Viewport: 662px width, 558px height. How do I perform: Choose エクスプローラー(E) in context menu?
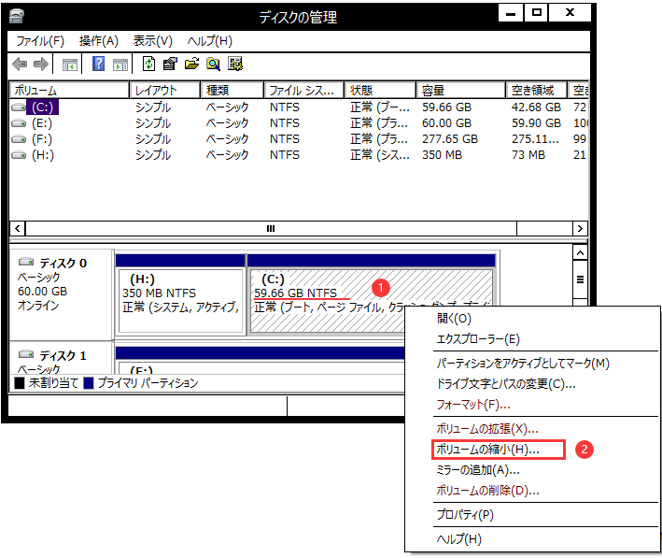pyautogui.click(x=478, y=339)
